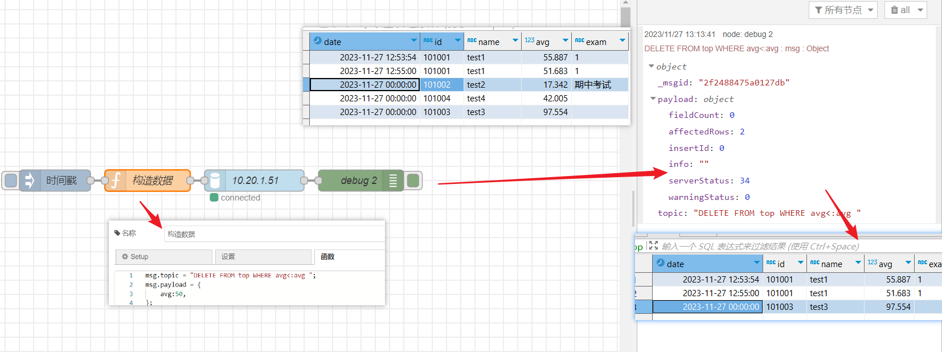Select cell test4 in upper table
This screenshot has width=942, height=352.
tap(493, 98)
